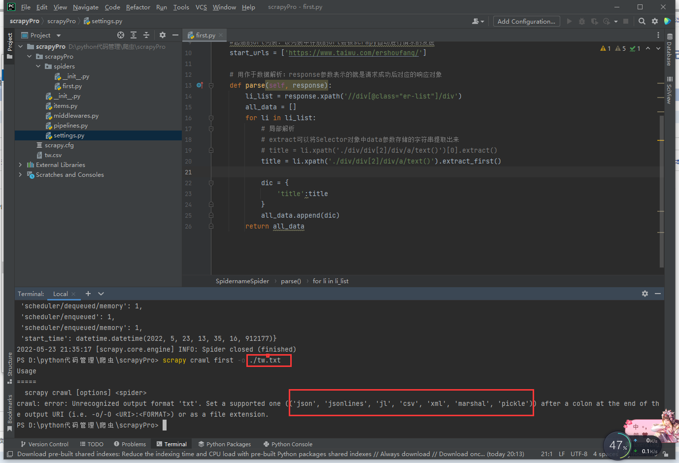The image size is (679, 463).
Task: Add a new terminal session tab
Action: 88,294
